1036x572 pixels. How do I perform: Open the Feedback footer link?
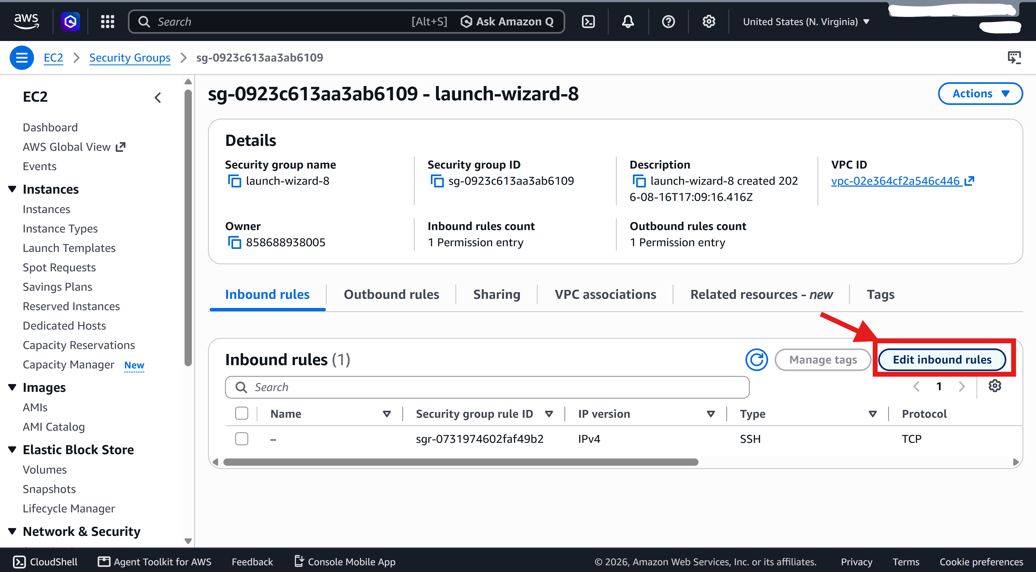pos(252,561)
